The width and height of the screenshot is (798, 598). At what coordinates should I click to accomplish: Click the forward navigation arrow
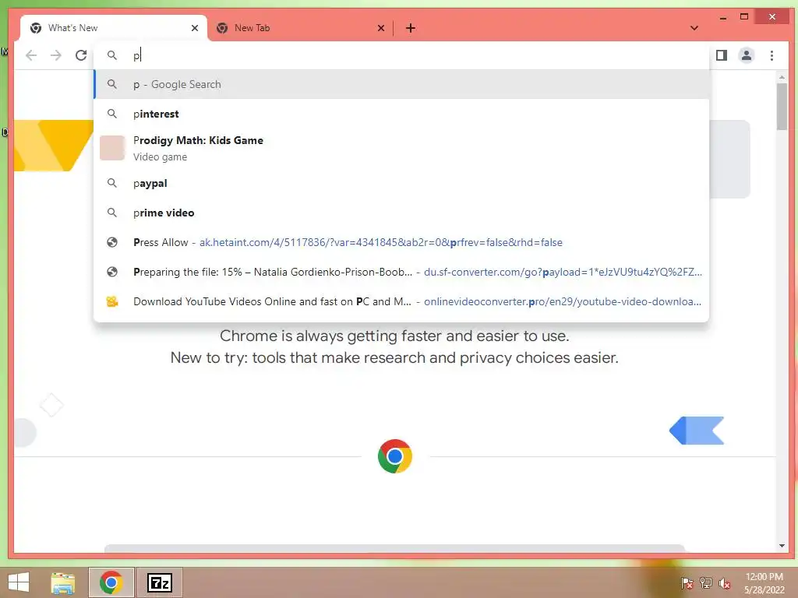pyautogui.click(x=56, y=55)
